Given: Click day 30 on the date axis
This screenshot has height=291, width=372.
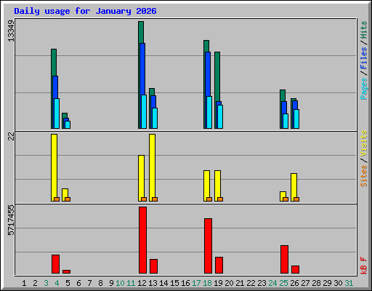Looking at the screenshot, I should pyautogui.click(x=338, y=283).
